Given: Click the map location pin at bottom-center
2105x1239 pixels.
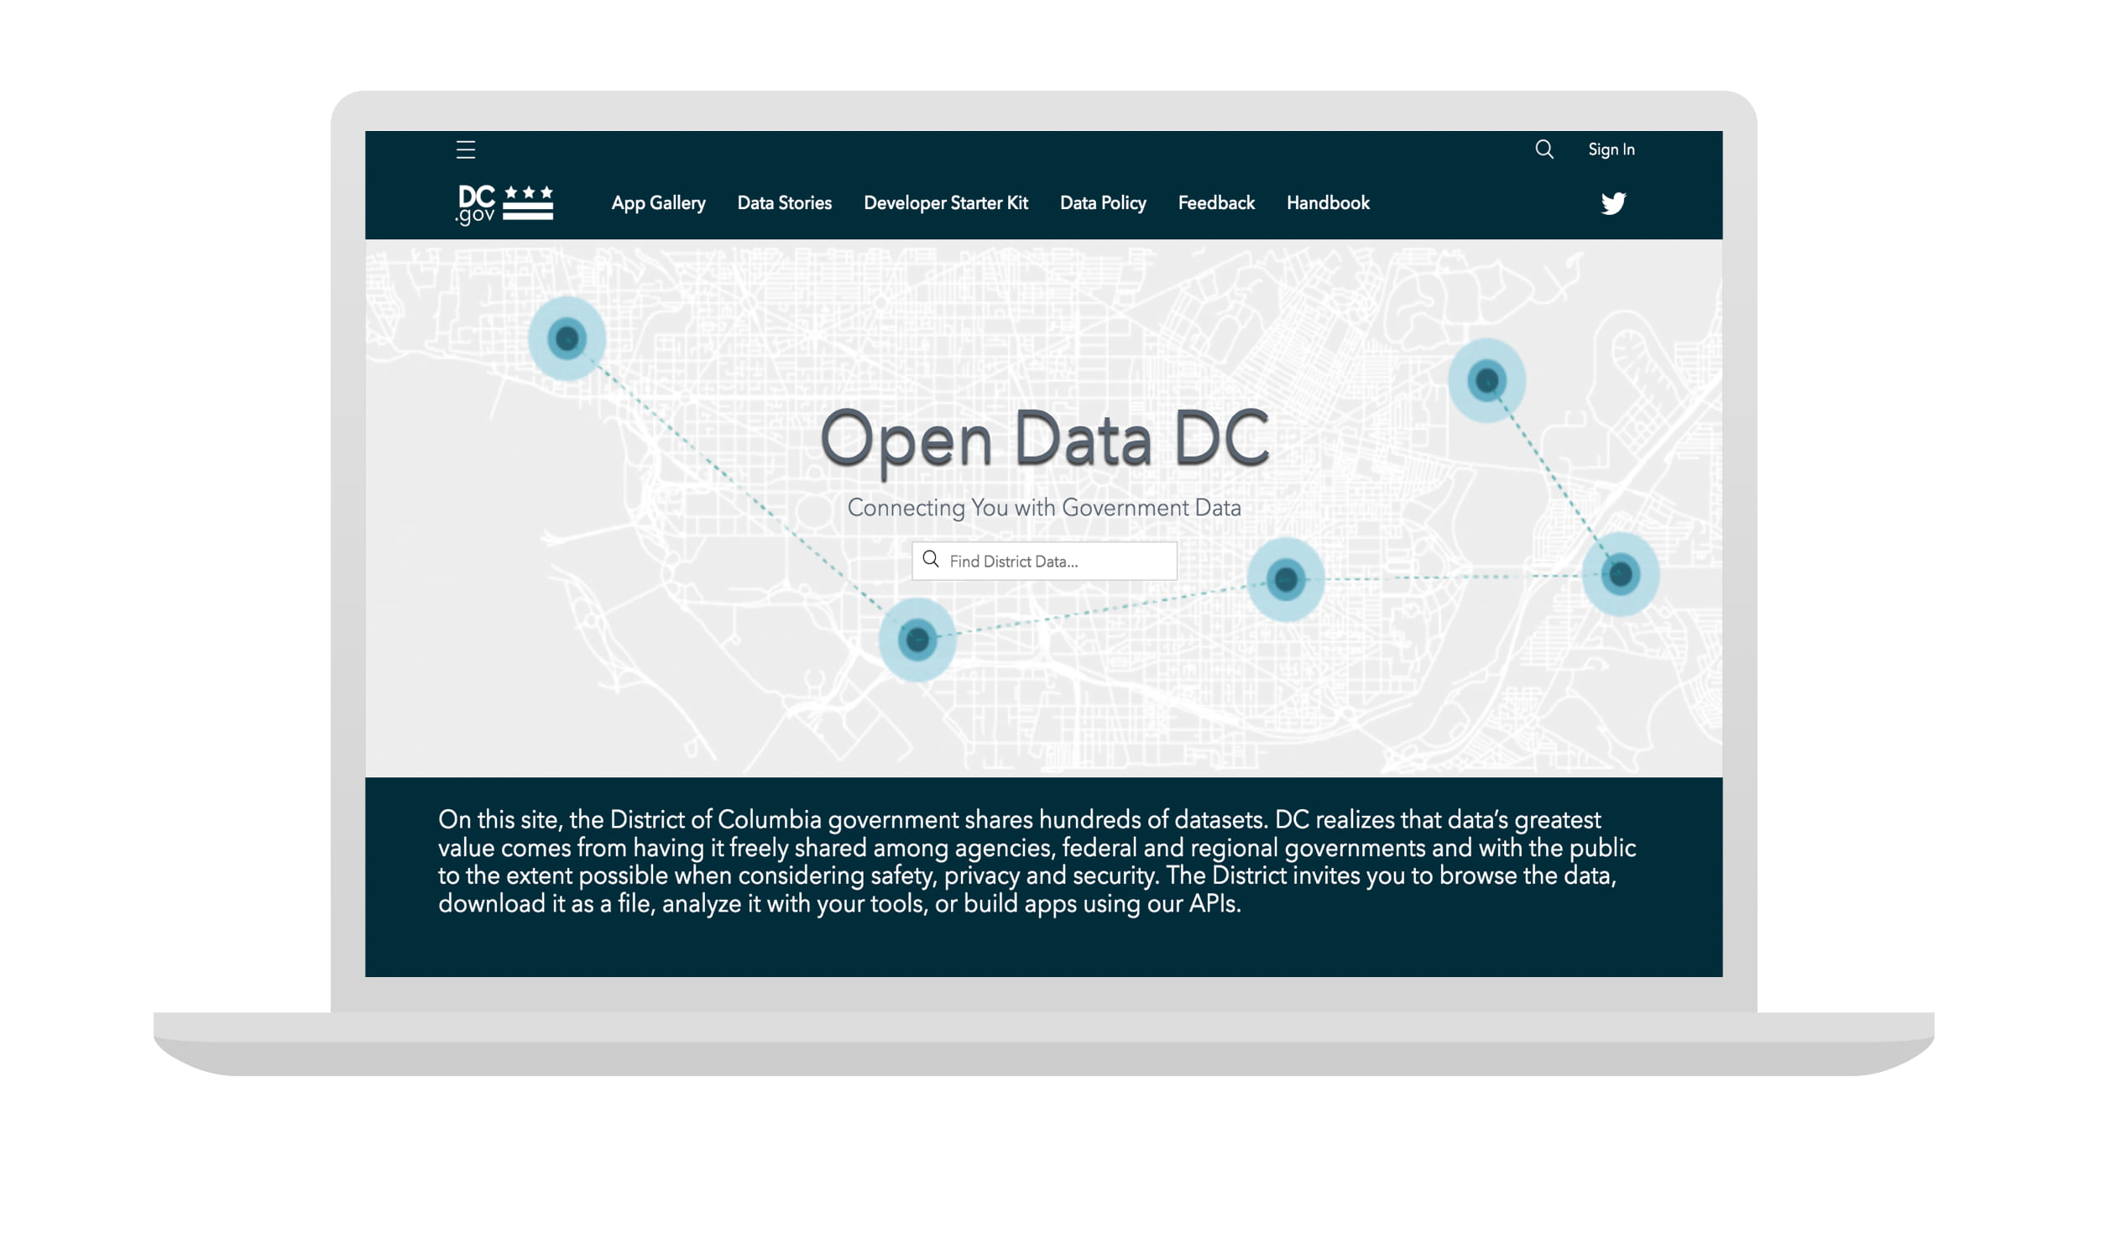Looking at the screenshot, I should (x=918, y=637).
